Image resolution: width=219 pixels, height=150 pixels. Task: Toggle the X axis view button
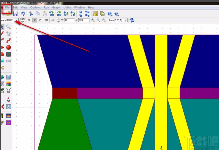29,20
